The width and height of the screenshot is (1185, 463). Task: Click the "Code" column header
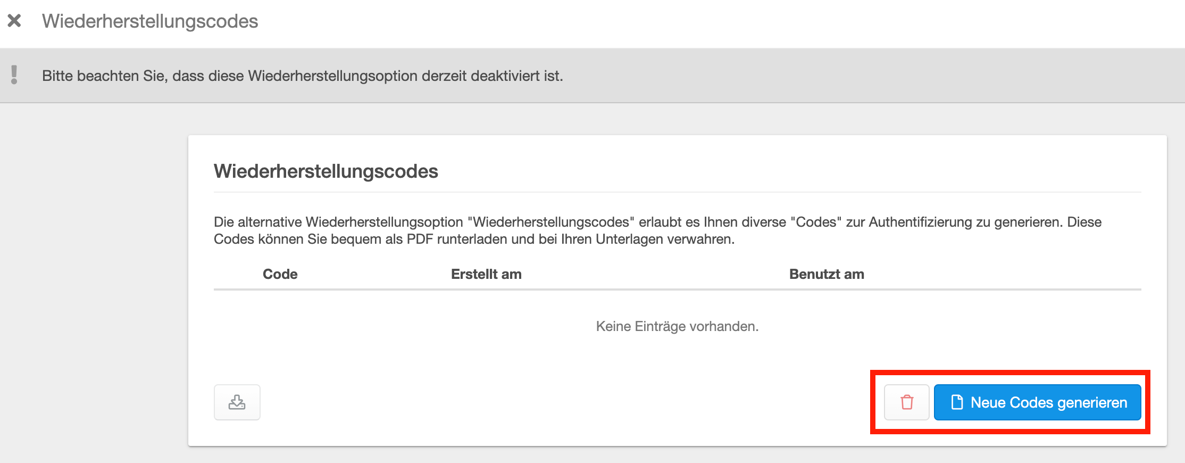[280, 274]
